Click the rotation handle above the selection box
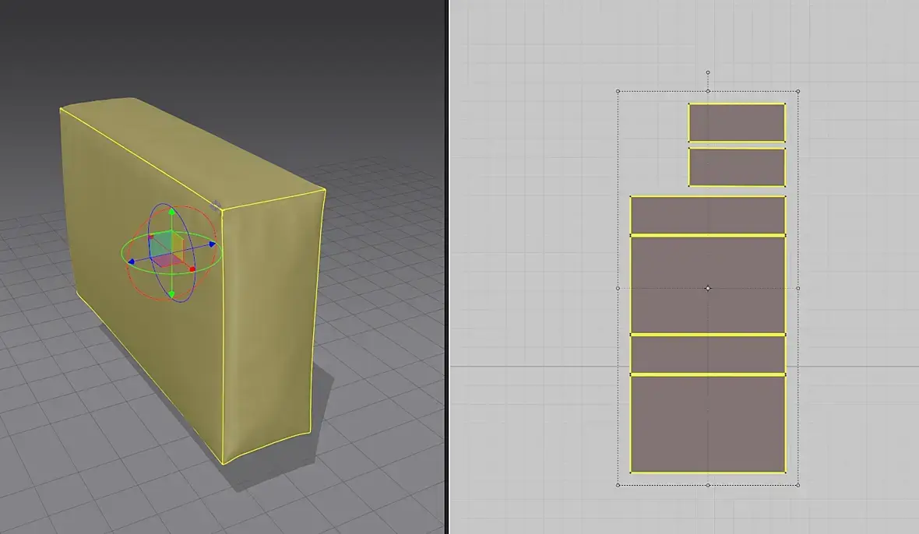The image size is (919, 534). click(708, 72)
